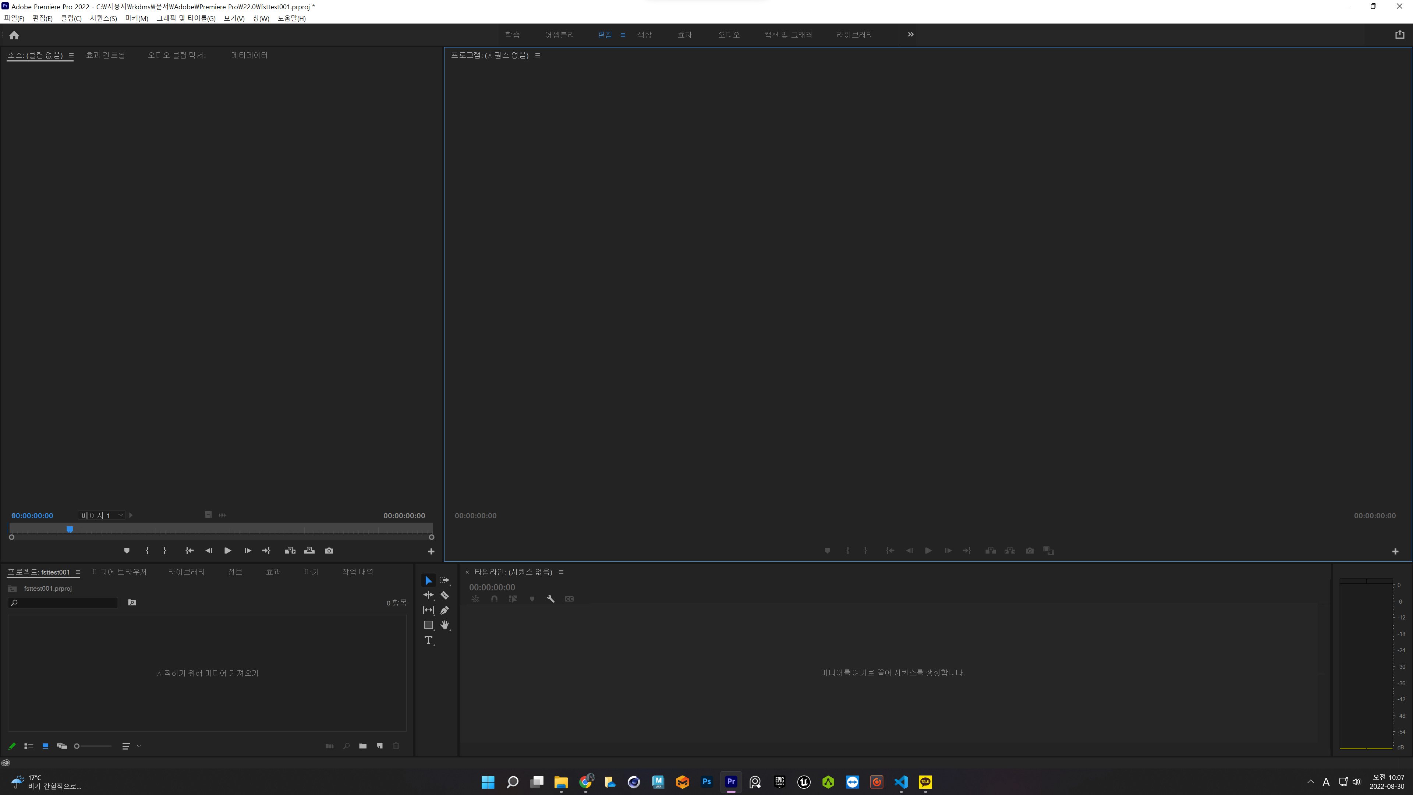Select the Ripple Edit tool
1413x795 pixels.
point(428,595)
